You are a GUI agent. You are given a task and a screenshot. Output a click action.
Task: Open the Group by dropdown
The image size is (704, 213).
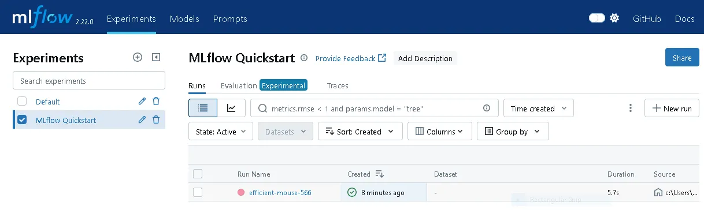pyautogui.click(x=513, y=132)
